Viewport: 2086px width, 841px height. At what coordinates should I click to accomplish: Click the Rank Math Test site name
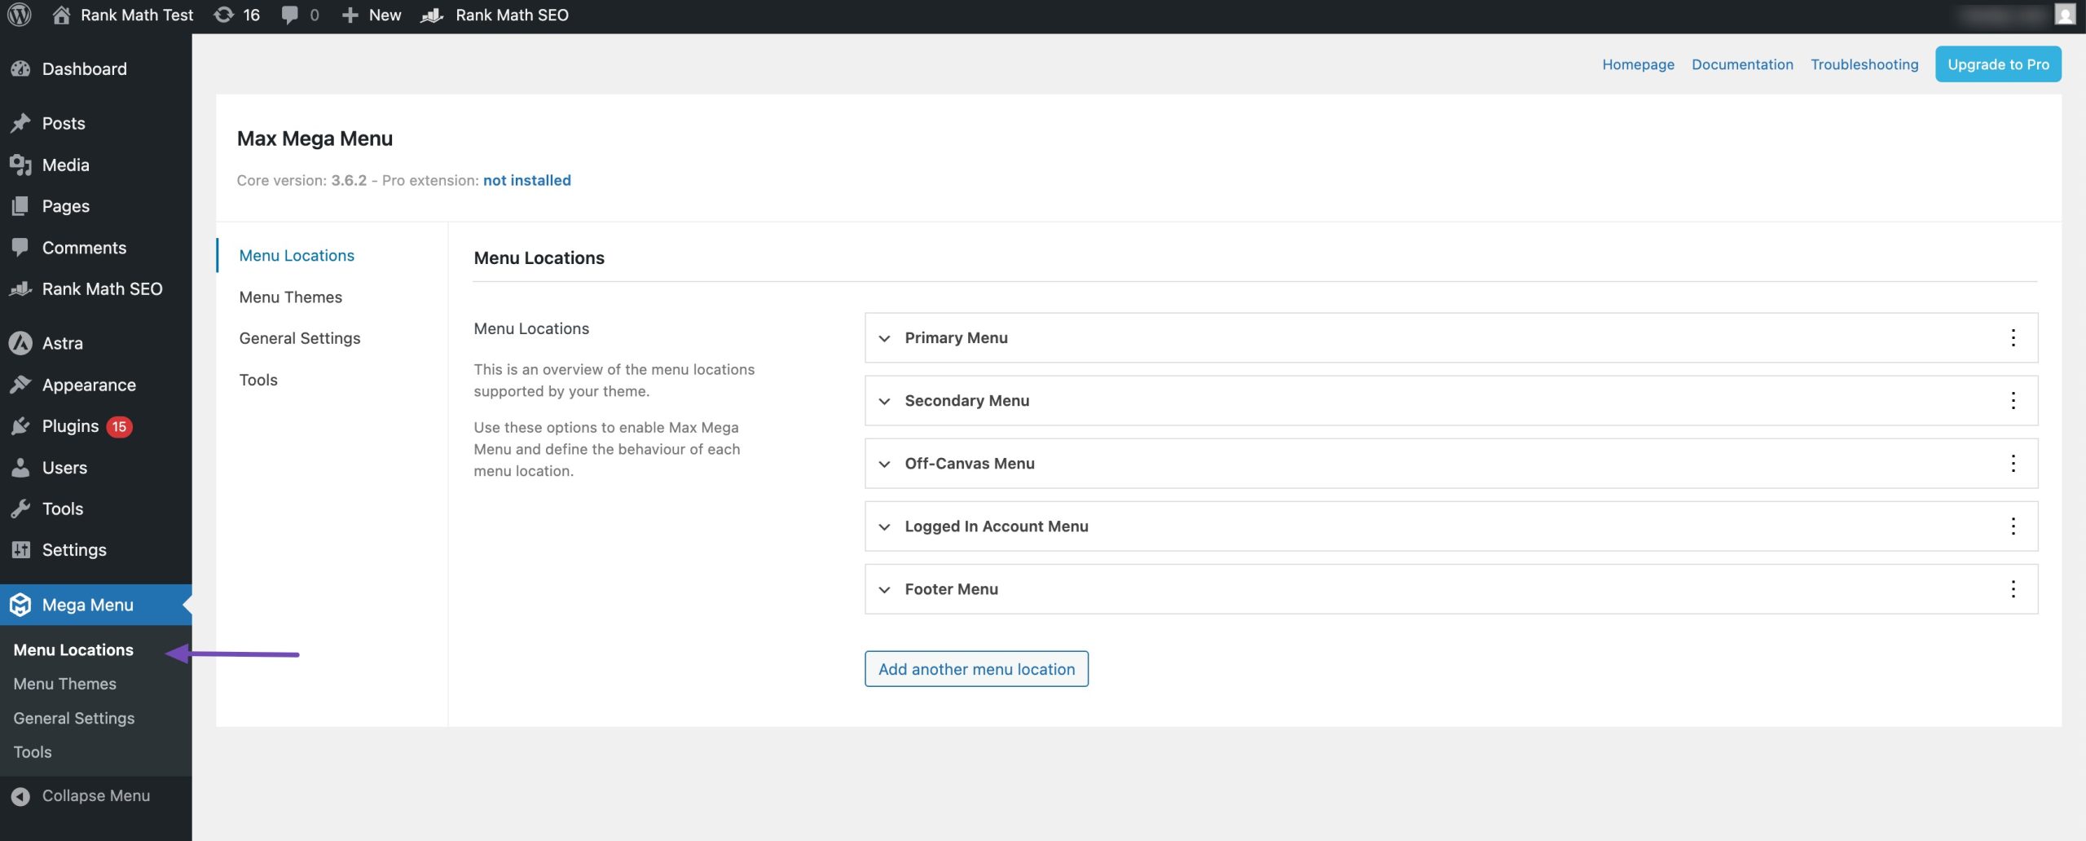(x=137, y=15)
